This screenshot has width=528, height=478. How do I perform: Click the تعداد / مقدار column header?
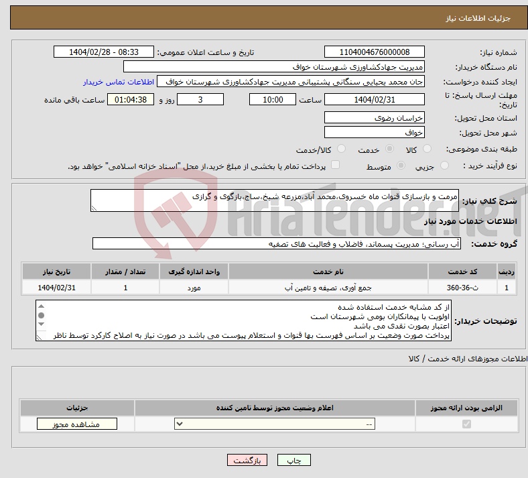pyautogui.click(x=125, y=272)
